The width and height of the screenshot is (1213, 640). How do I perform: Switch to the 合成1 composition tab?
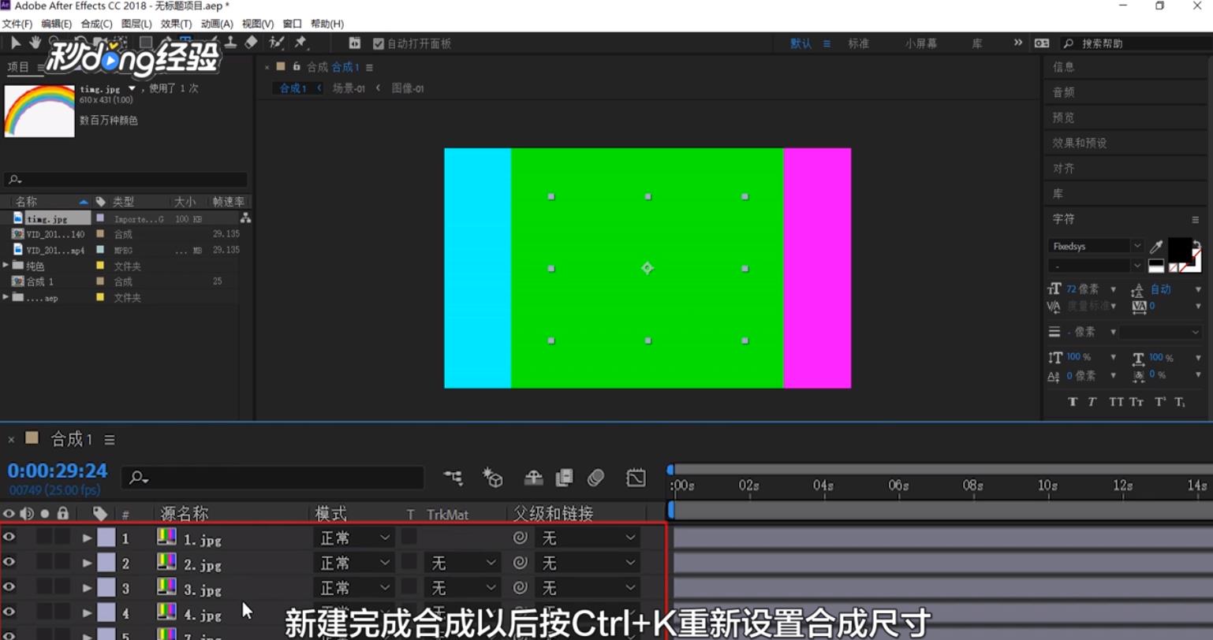pyautogui.click(x=296, y=88)
